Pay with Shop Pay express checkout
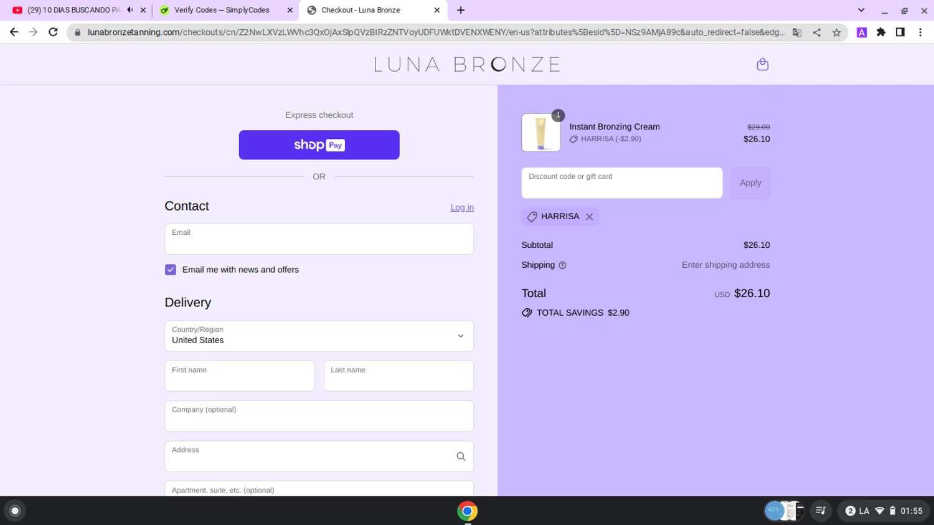Screen dimensions: 934x525 pos(319,145)
